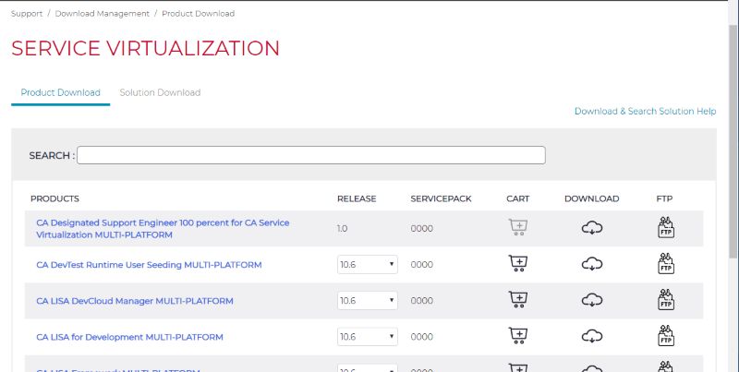Open Download & Search Solution Help link
The height and width of the screenshot is (372, 739).
tap(645, 112)
